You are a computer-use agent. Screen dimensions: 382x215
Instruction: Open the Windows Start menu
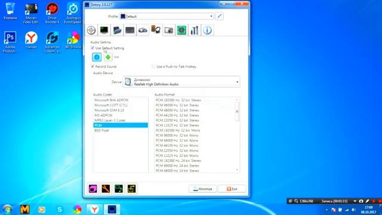point(7,210)
